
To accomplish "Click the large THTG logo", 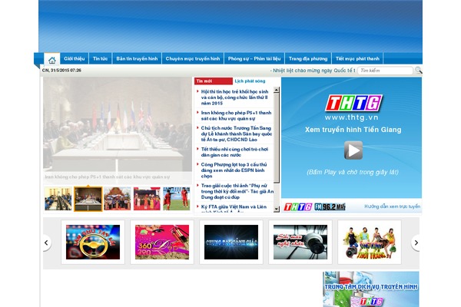I will pyautogui.click(x=353, y=103).
